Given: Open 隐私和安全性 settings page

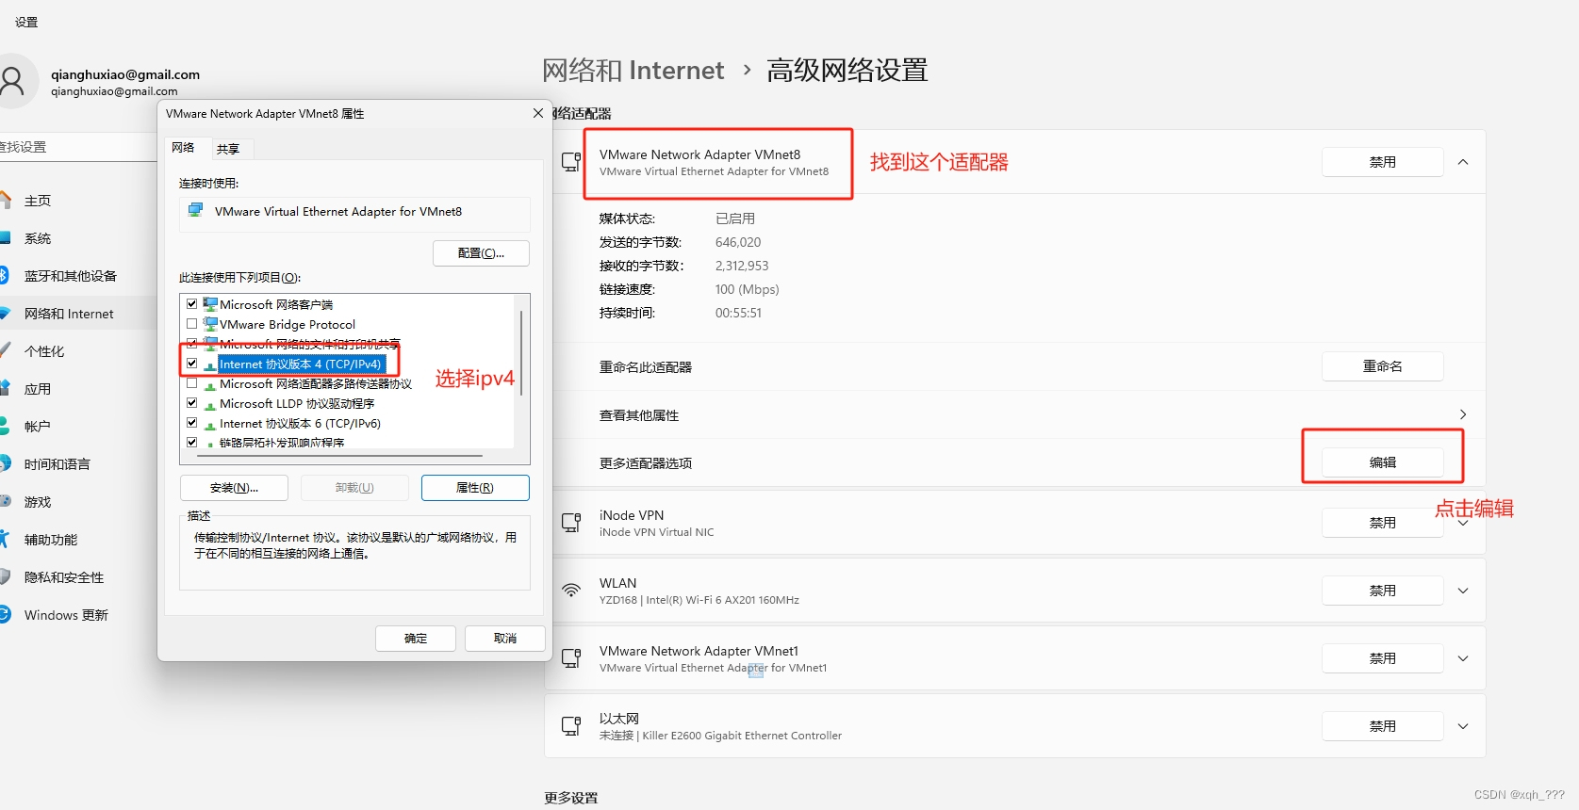Looking at the screenshot, I should (64, 577).
